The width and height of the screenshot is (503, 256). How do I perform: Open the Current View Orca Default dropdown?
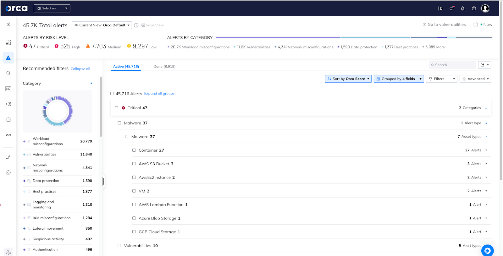click(x=102, y=25)
